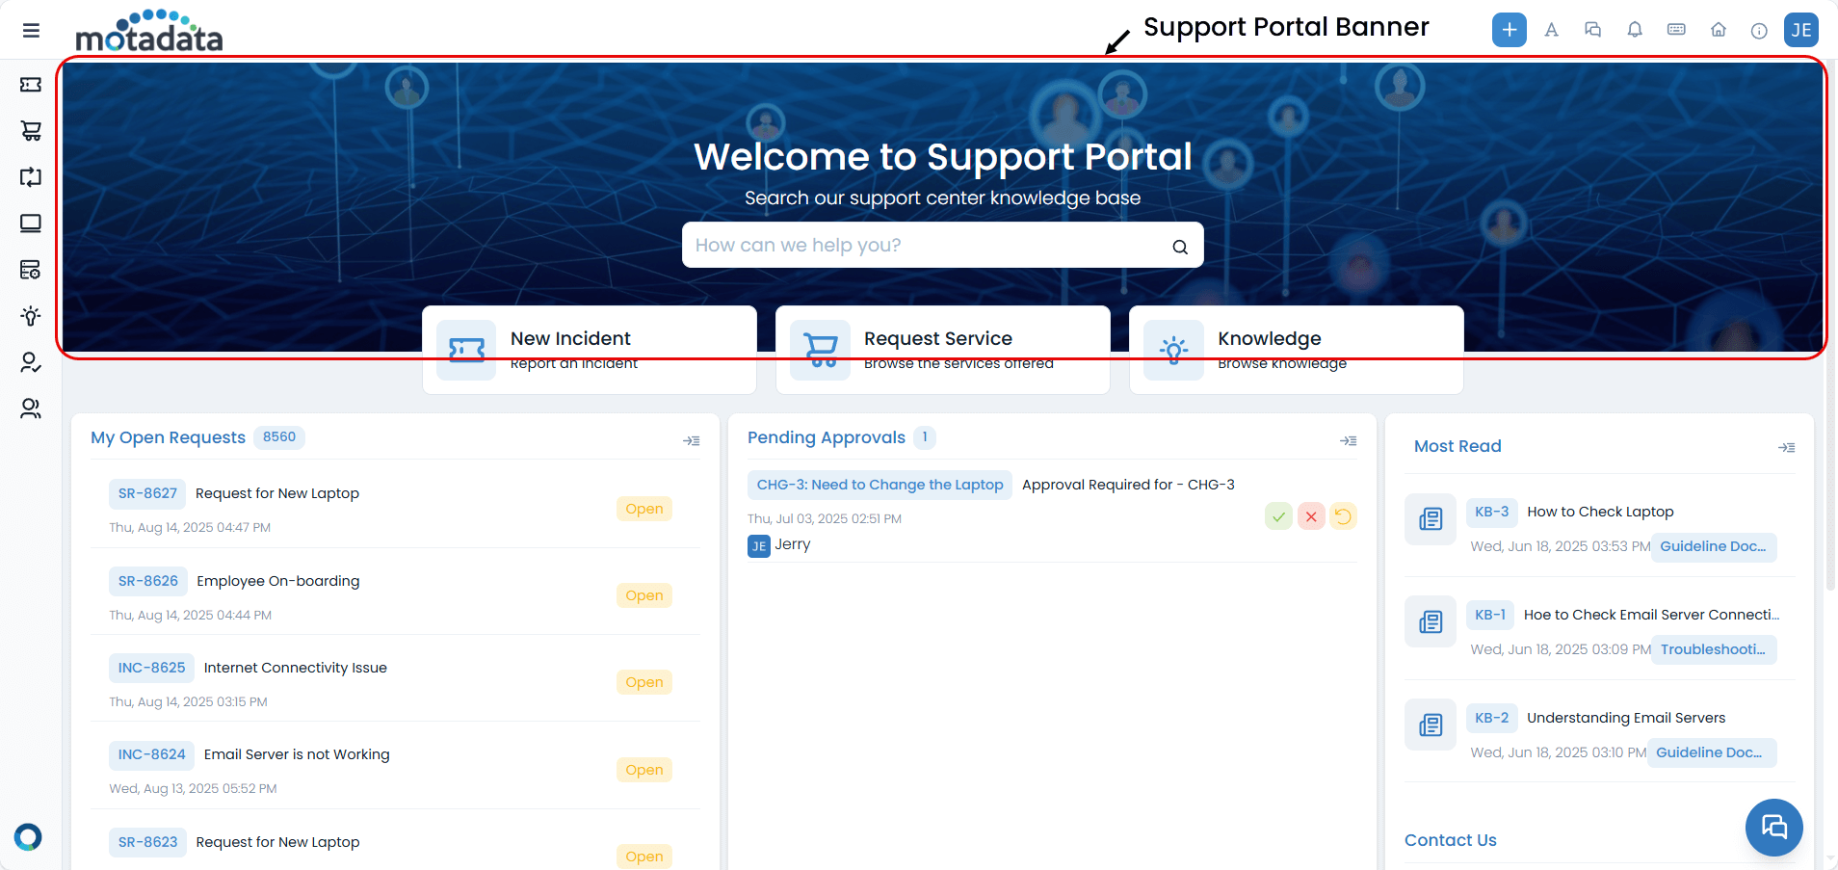
Task: Expand the Most Read filter control
Action: pyautogui.click(x=1788, y=447)
